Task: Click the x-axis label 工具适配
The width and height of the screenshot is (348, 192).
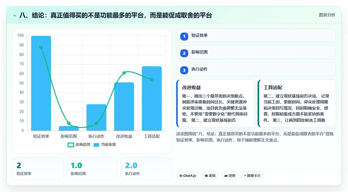Action: 152,136
